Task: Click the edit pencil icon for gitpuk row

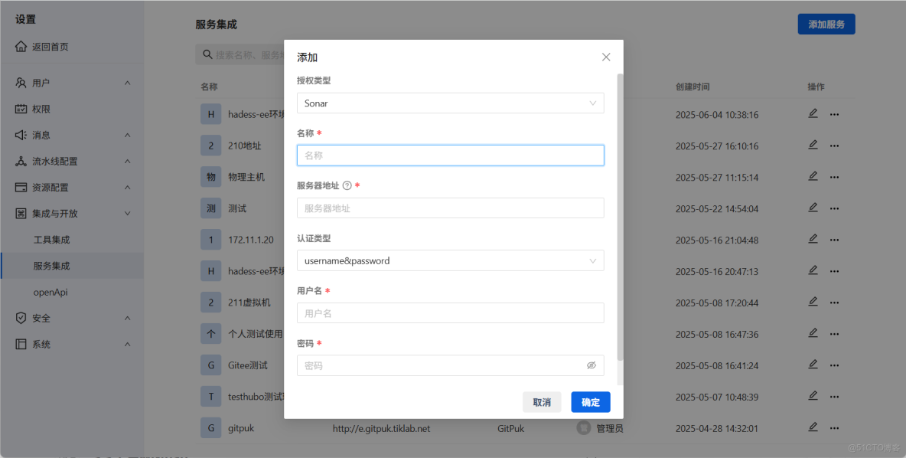Action: tap(813, 427)
